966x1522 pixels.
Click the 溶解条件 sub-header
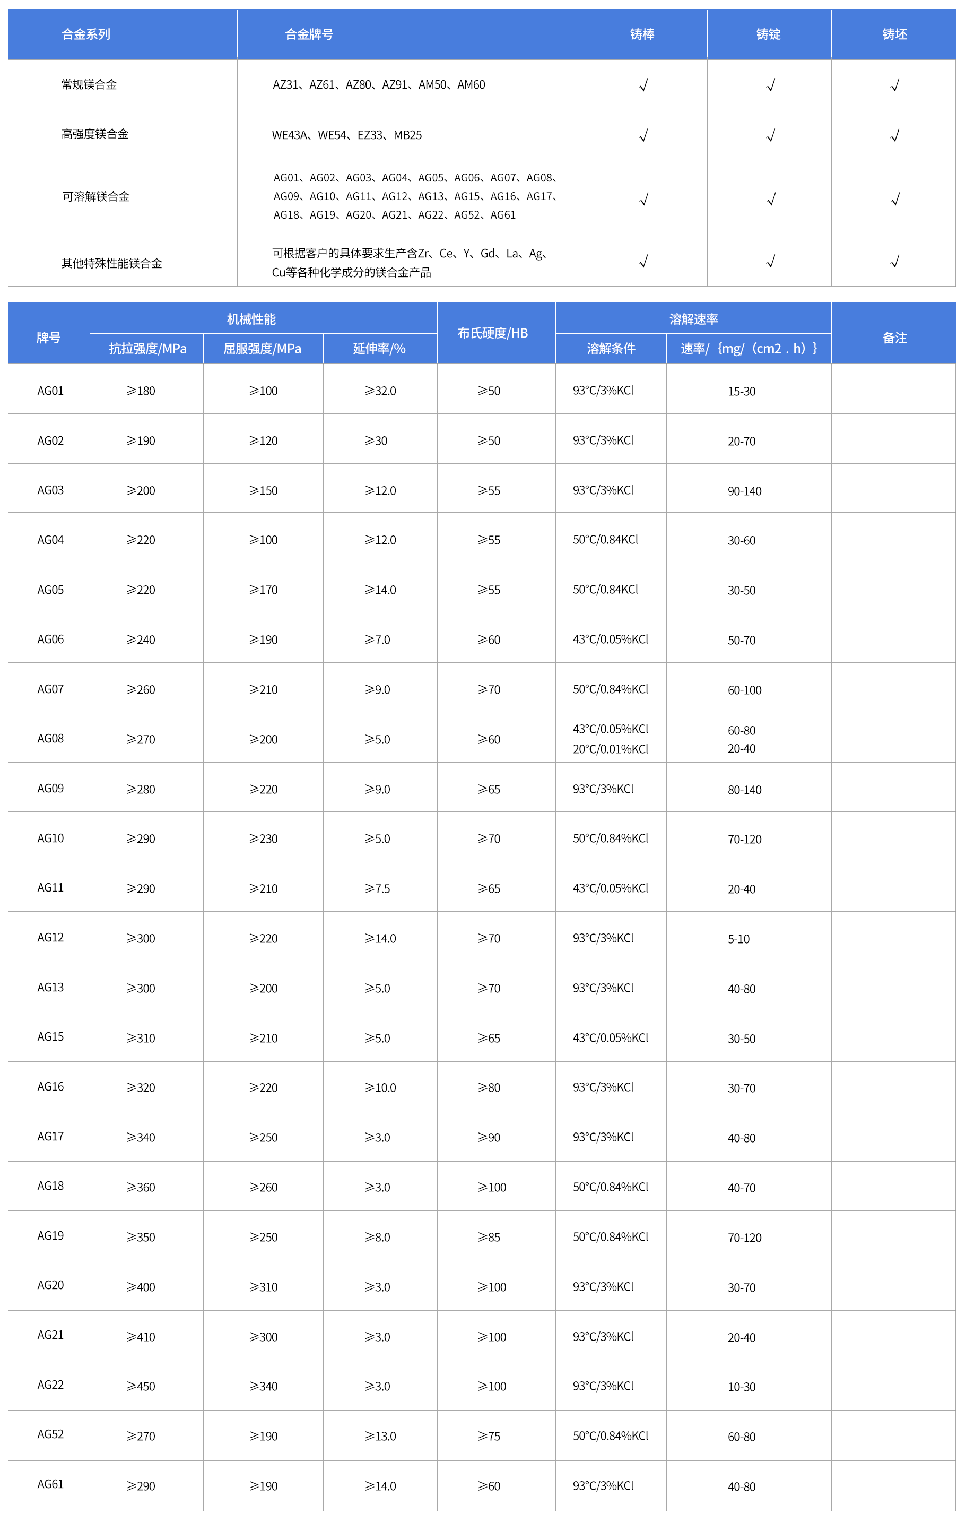610,349
